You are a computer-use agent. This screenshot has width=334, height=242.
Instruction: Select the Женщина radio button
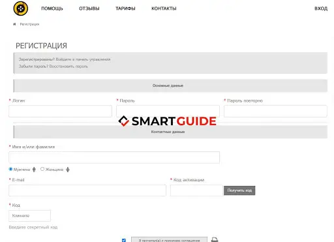coord(42,169)
